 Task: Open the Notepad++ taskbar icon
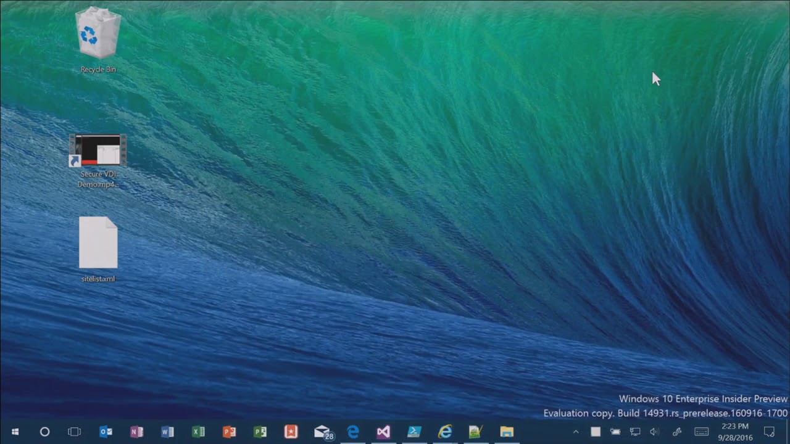point(475,432)
